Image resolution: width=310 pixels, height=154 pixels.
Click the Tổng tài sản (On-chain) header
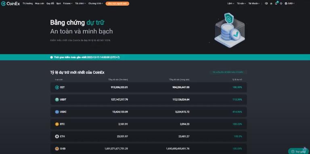[118, 79]
